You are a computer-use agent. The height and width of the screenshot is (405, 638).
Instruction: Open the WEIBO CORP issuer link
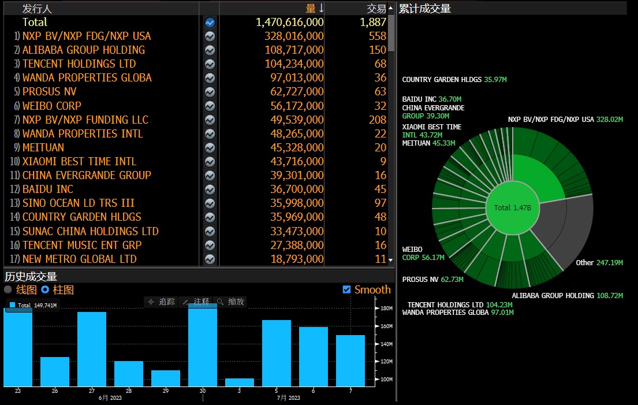pos(52,106)
